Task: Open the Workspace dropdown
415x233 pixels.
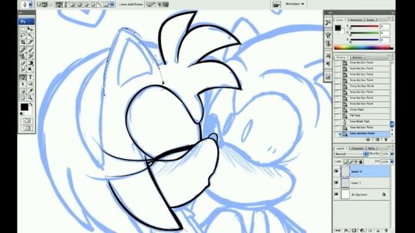Action: click(295, 4)
